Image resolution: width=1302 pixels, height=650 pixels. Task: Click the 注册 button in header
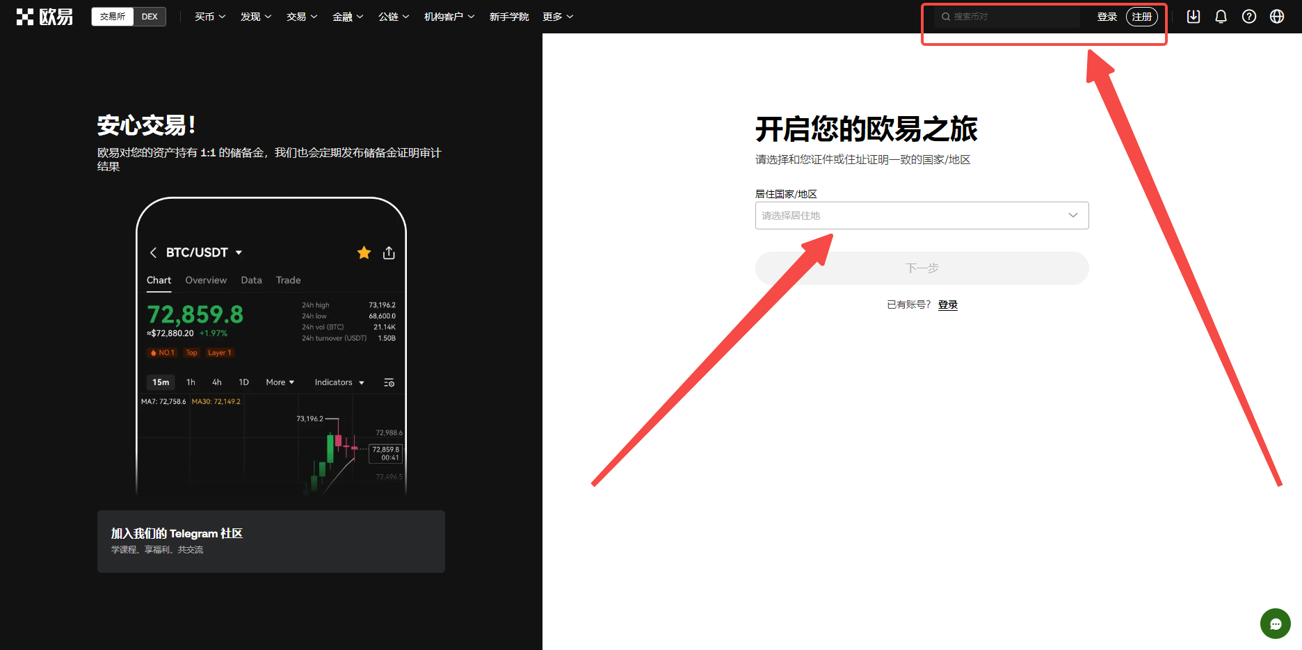1142,17
